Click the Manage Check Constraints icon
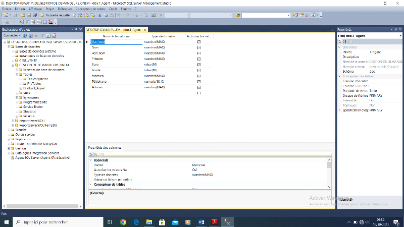Screen dimensions: 404x227 [45, 22]
